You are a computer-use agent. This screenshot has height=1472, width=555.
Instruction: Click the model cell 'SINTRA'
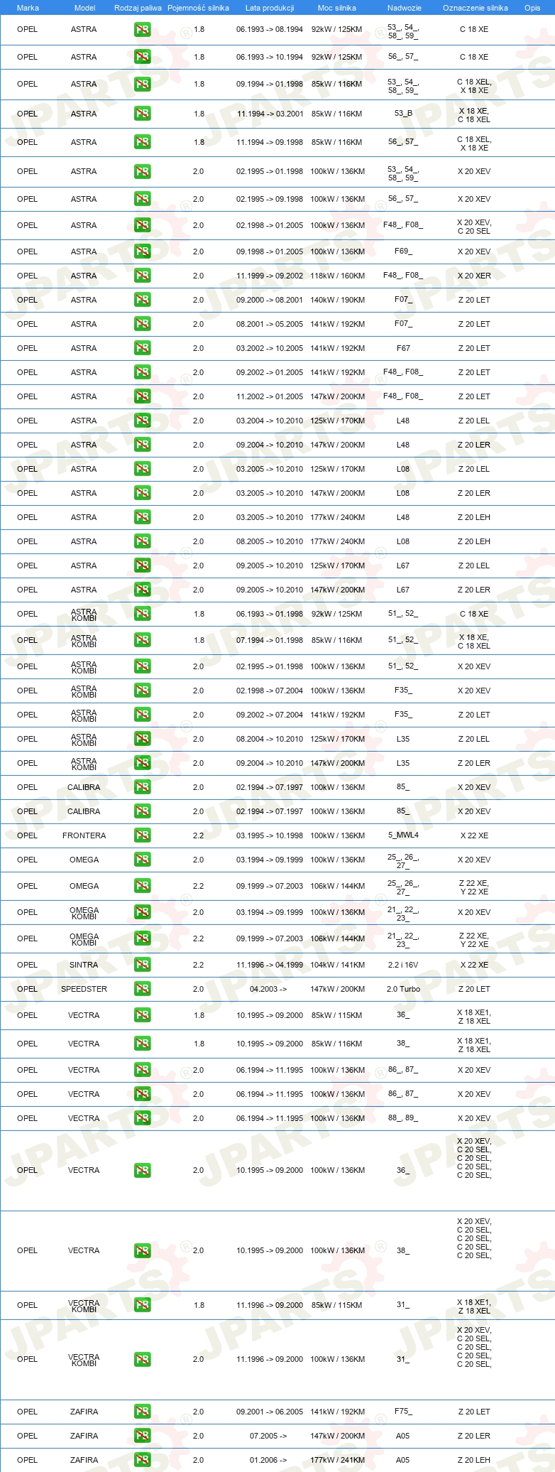pos(84,965)
